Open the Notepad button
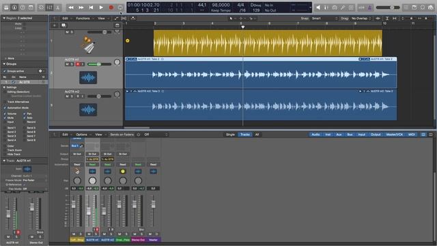 pos(414,8)
